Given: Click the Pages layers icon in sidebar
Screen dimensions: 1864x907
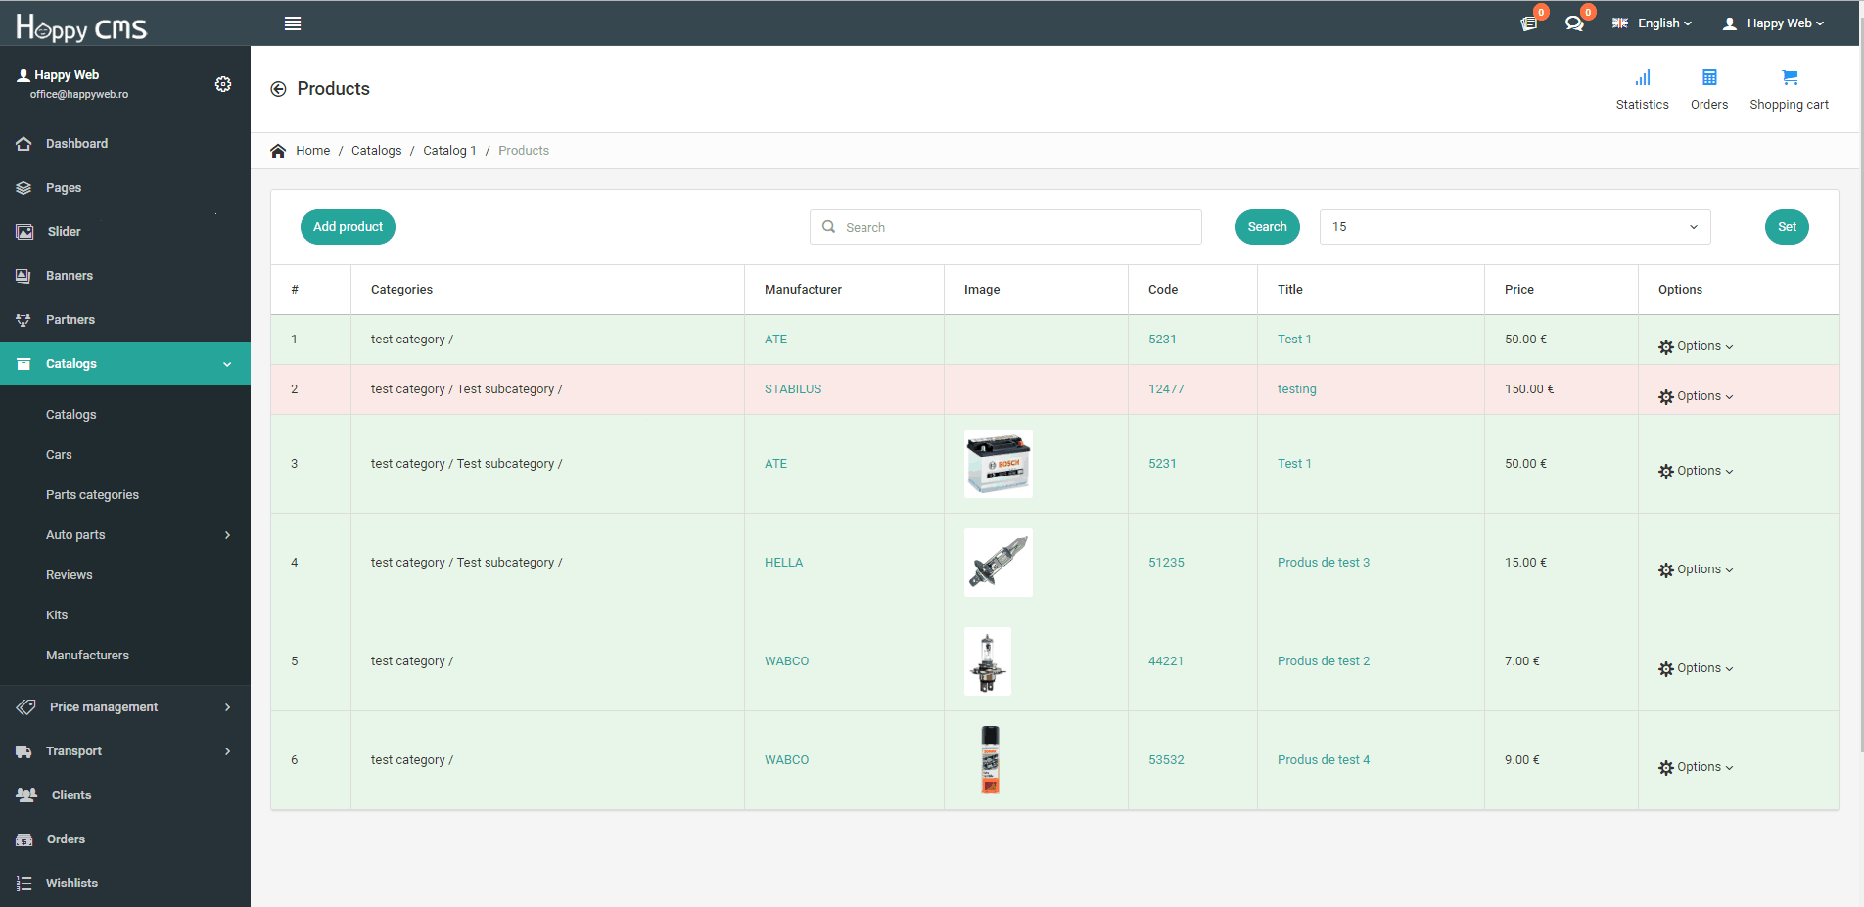Looking at the screenshot, I should tap(23, 188).
